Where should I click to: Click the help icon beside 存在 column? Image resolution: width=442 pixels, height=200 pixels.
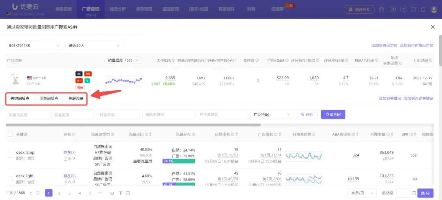(x=74, y=134)
